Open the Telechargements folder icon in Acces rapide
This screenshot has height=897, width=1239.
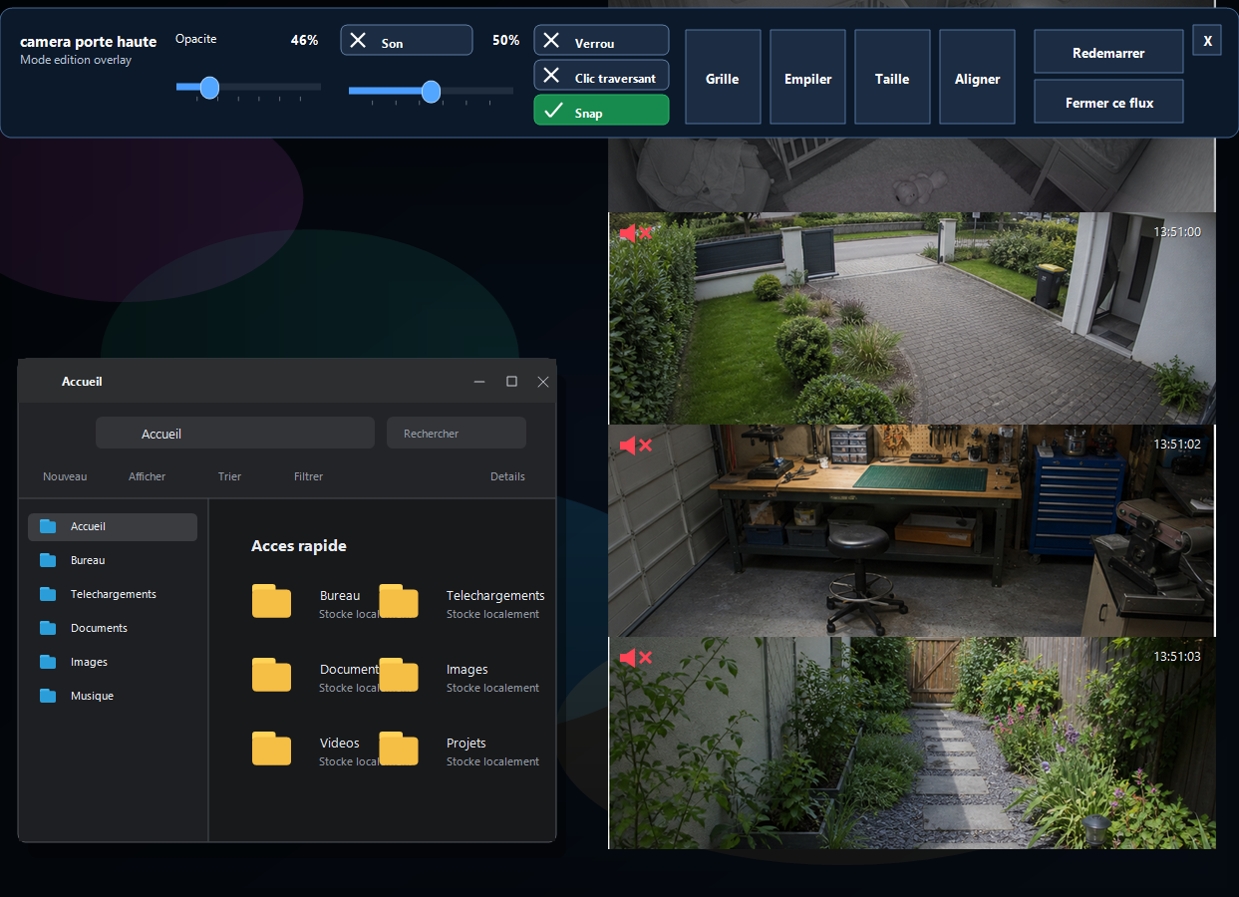tap(399, 601)
